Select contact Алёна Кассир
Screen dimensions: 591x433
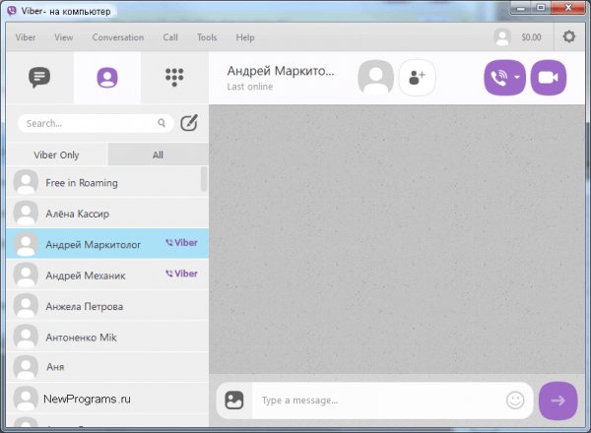[x=107, y=214]
